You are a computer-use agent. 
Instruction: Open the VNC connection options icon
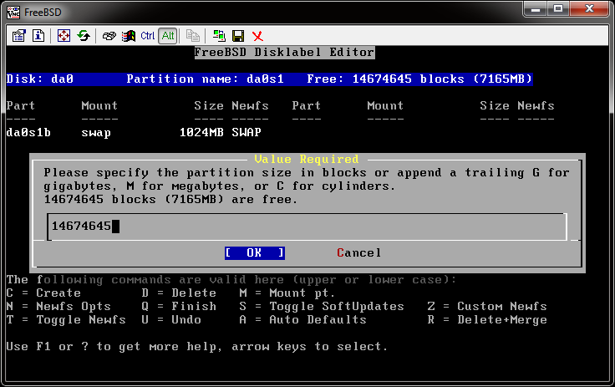(18, 36)
